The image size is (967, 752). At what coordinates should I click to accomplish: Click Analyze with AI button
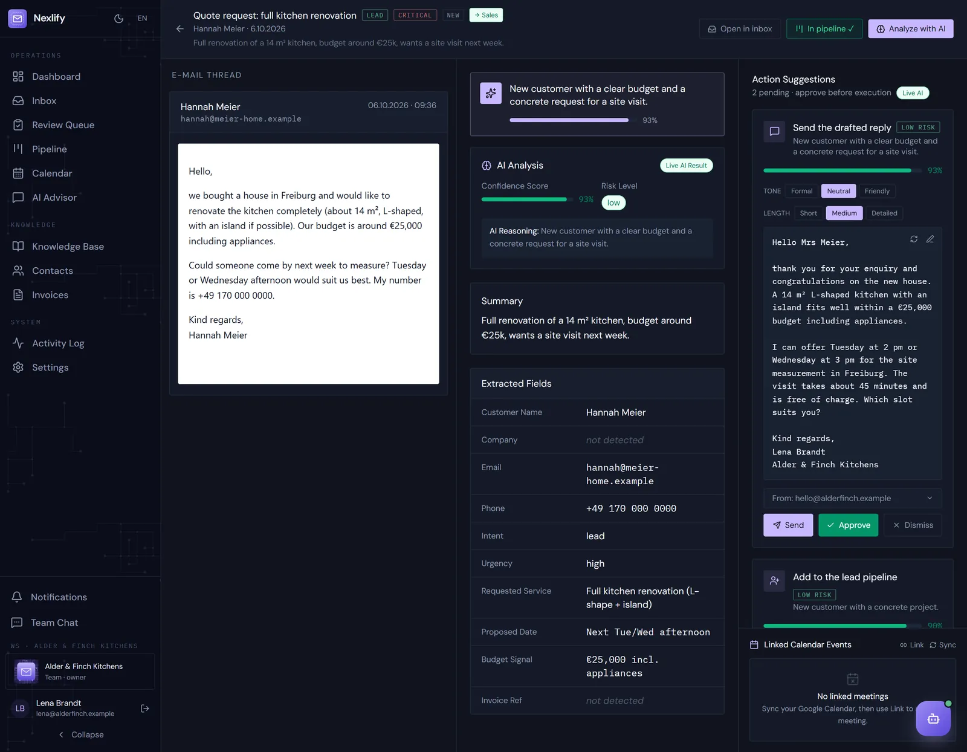coord(911,28)
